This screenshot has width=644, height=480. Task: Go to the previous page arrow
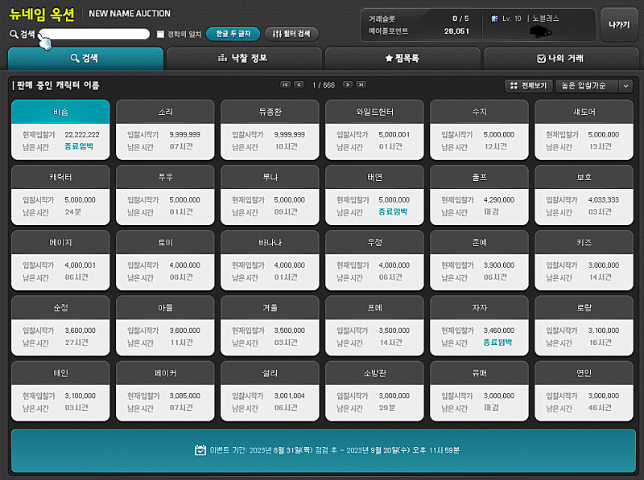299,84
